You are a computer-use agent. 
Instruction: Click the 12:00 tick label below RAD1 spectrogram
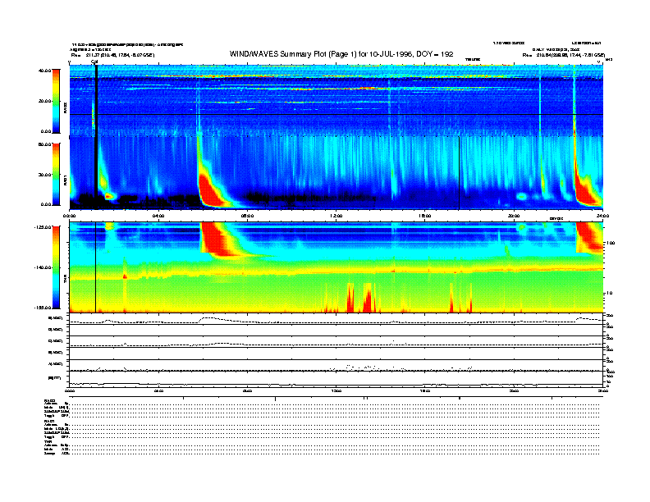(336, 216)
